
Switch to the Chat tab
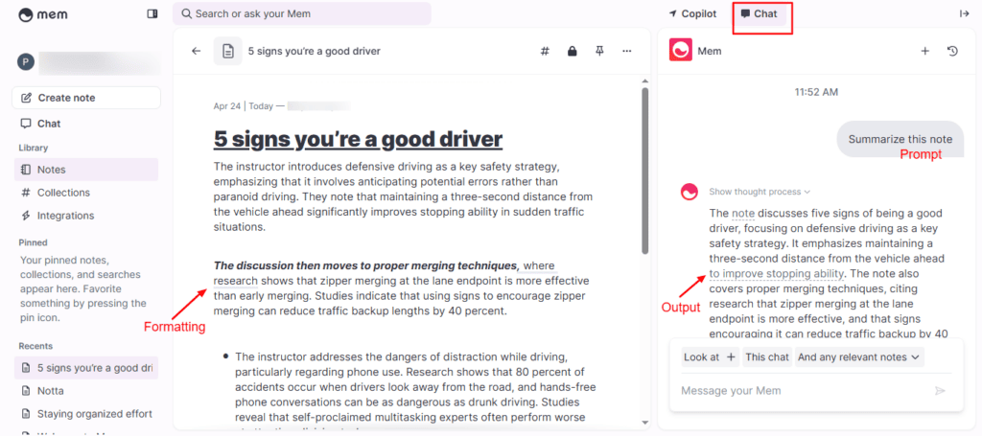[x=760, y=14]
